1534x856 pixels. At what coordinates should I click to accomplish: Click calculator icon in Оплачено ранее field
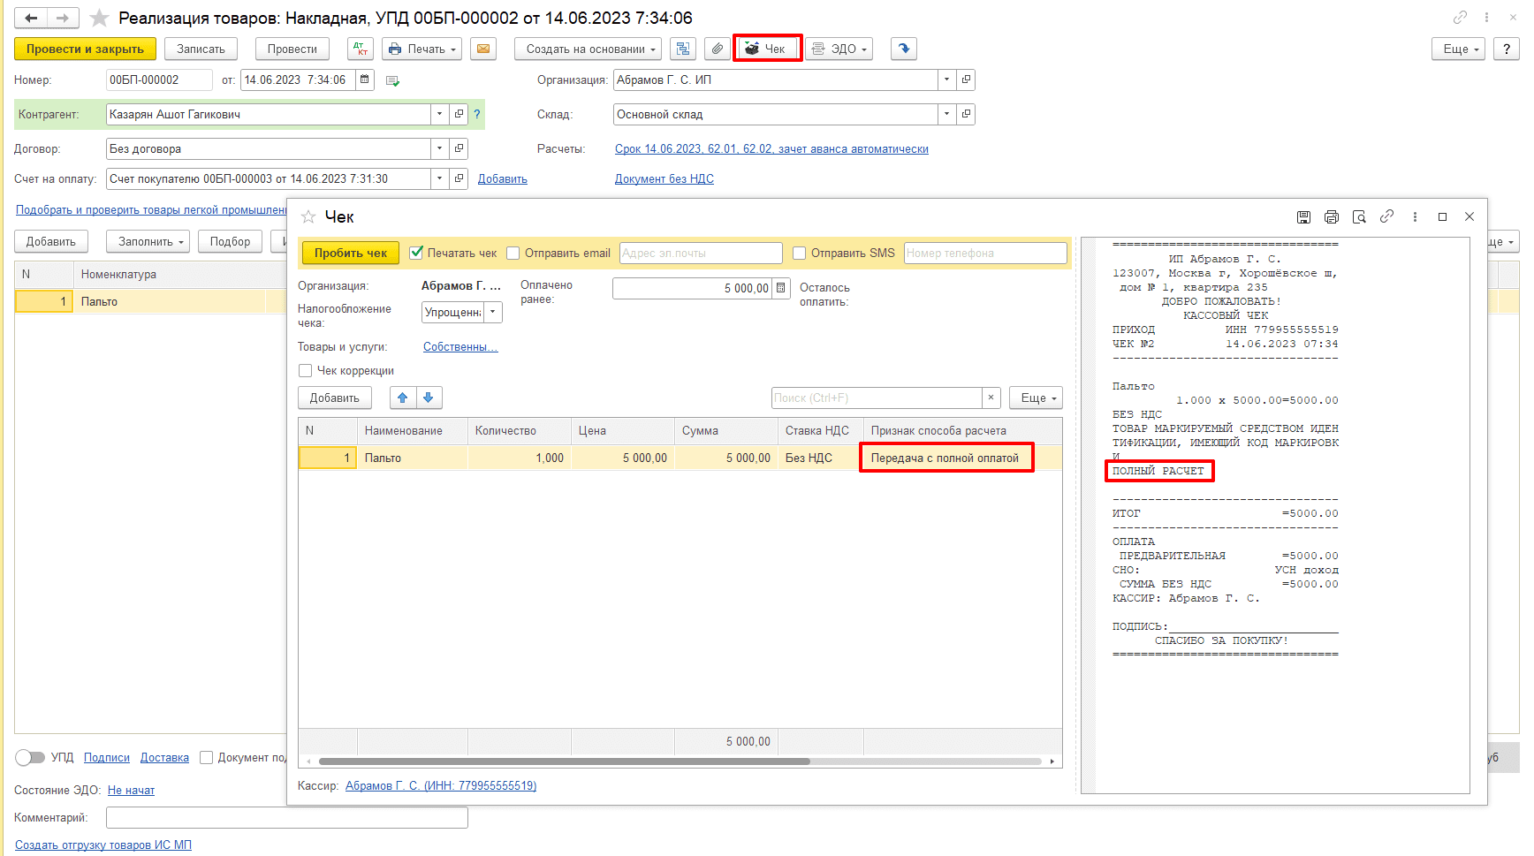click(x=780, y=288)
